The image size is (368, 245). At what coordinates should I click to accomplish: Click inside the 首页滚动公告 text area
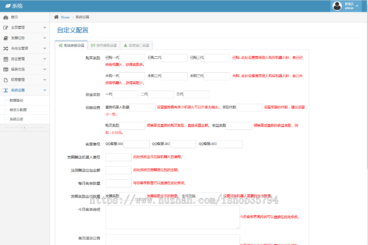[x=173, y=240]
